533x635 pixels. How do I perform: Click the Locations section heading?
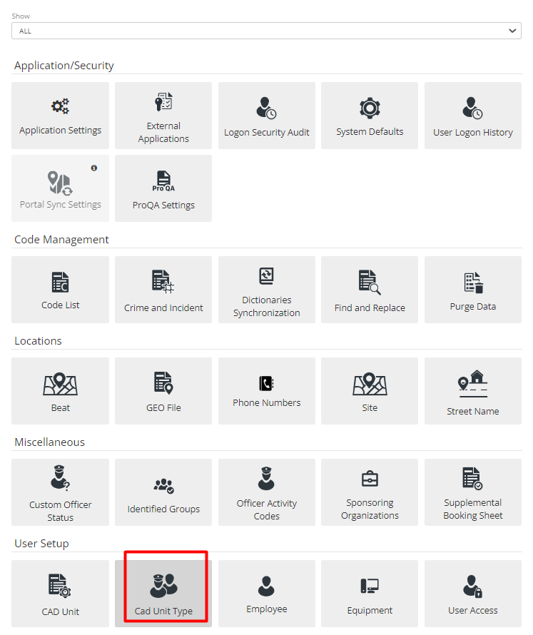click(x=38, y=340)
